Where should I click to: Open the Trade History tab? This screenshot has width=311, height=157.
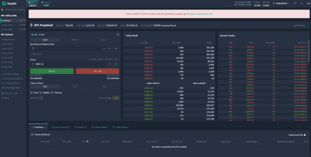click(x=121, y=127)
